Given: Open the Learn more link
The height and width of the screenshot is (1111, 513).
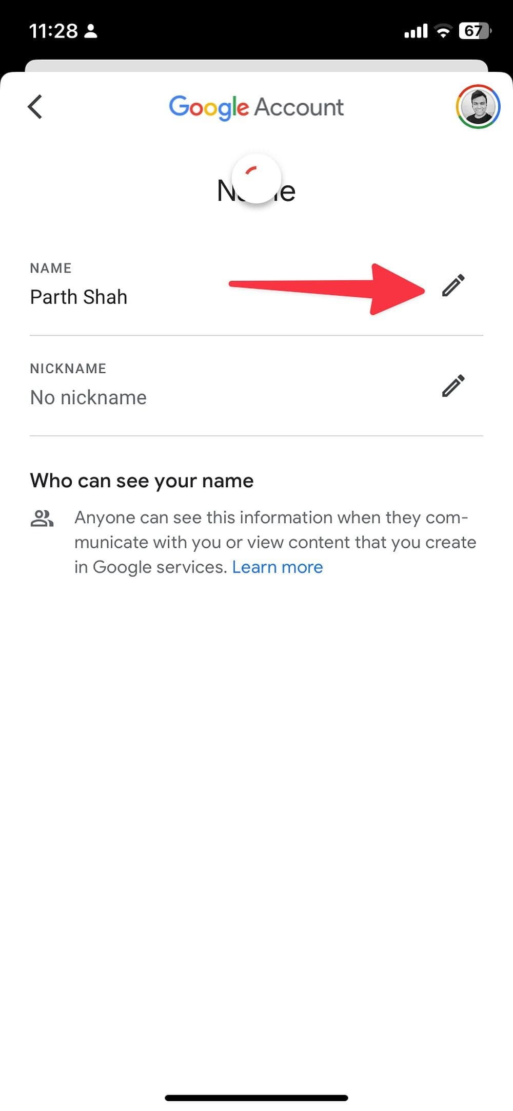Looking at the screenshot, I should 278,567.
